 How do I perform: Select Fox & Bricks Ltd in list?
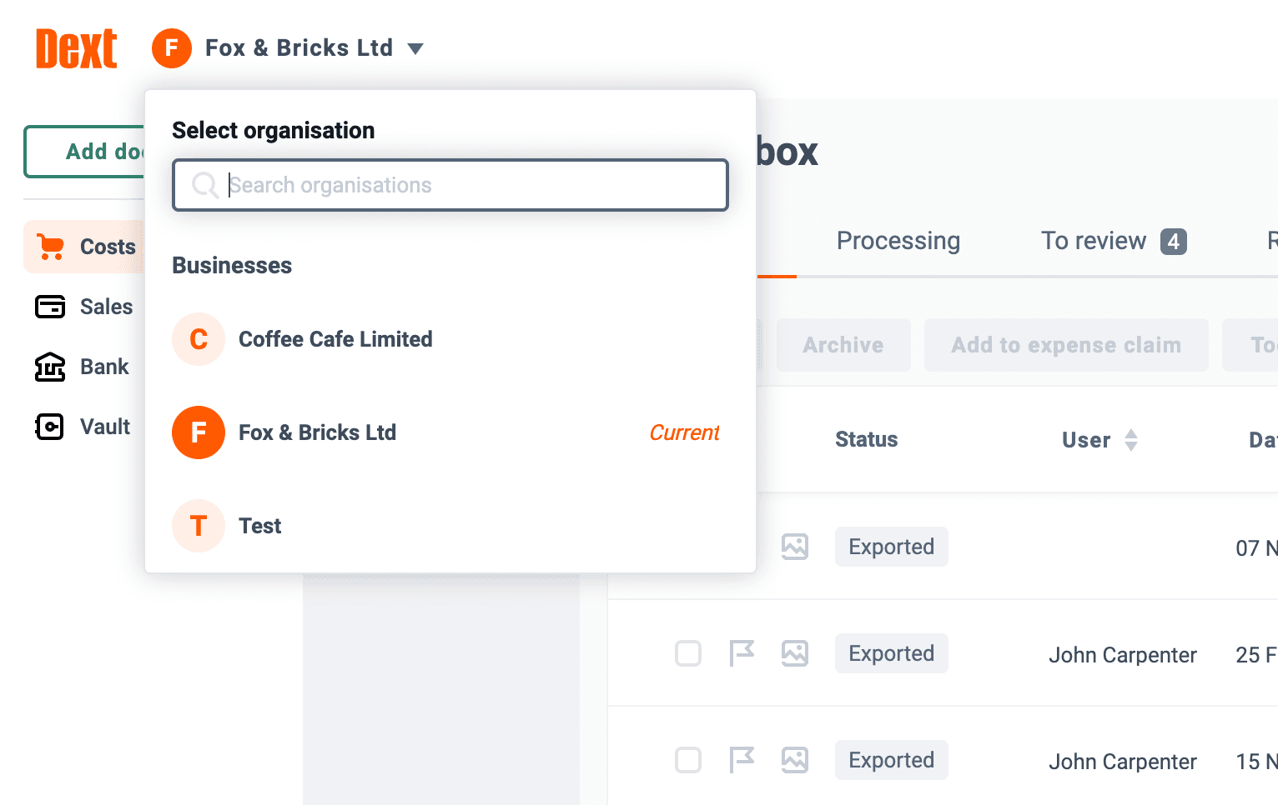pos(450,432)
